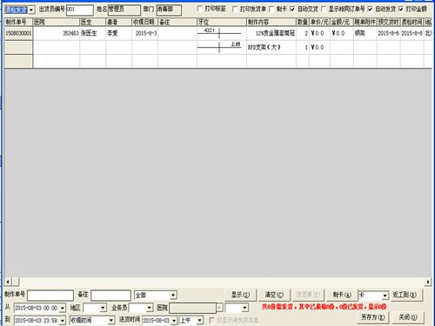
Task: Toggle the 打印金额 checkbox
Action: click(x=401, y=10)
